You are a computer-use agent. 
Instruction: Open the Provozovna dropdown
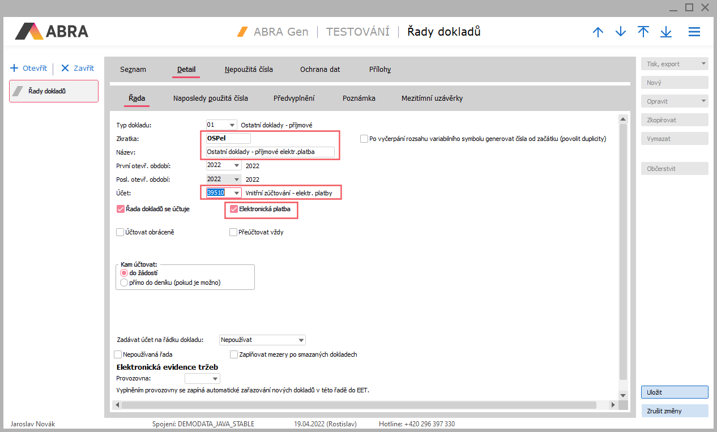(x=215, y=379)
